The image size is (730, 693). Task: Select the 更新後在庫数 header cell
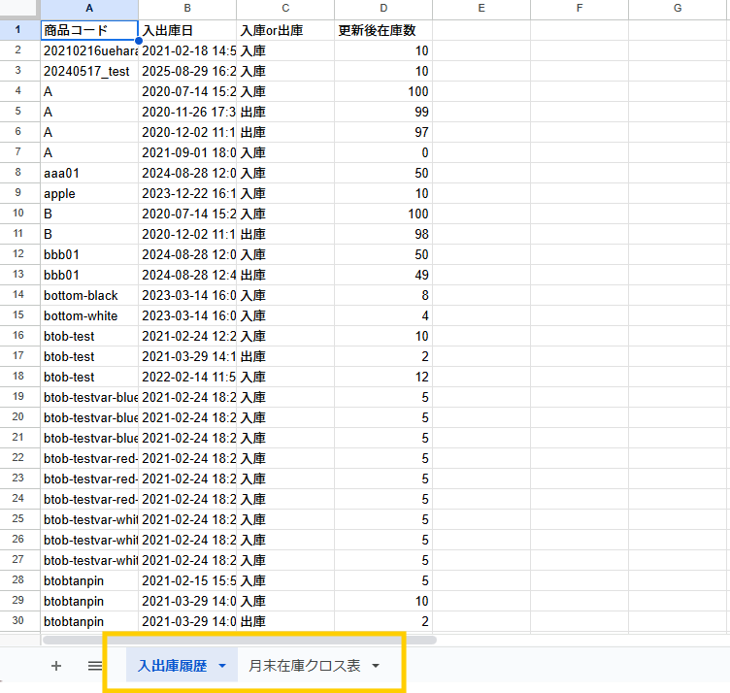click(383, 30)
